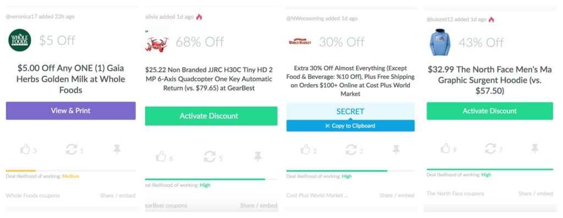Click Share / embed on World Market card
Screen dimensions: 563x218
click(397, 195)
